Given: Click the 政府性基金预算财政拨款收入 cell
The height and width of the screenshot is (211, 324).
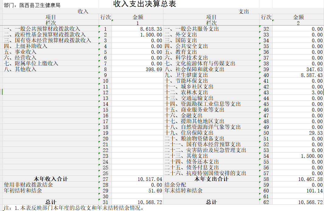Looking at the screenshot, I should [x=45, y=35].
